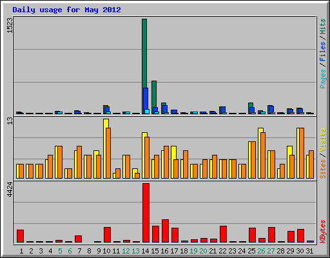The image size is (330, 258).
Task: Click the yellow Visits bar for day 26
Action: 260,153
